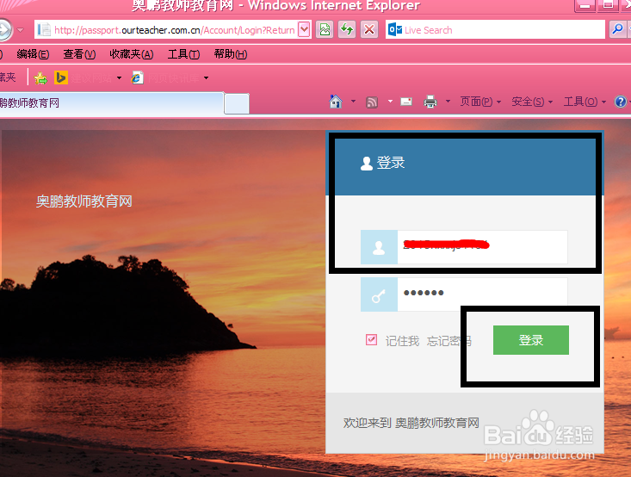Image resolution: width=631 pixels, height=477 pixels.
Task: Click the 忘记密码 forgot password link
Action: tap(449, 341)
